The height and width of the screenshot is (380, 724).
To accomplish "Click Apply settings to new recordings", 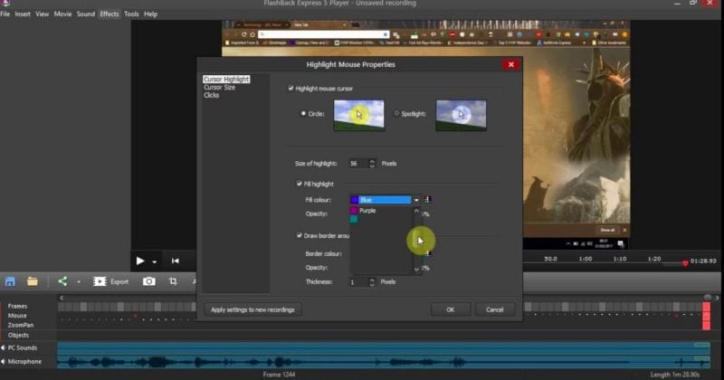I will coord(252,309).
